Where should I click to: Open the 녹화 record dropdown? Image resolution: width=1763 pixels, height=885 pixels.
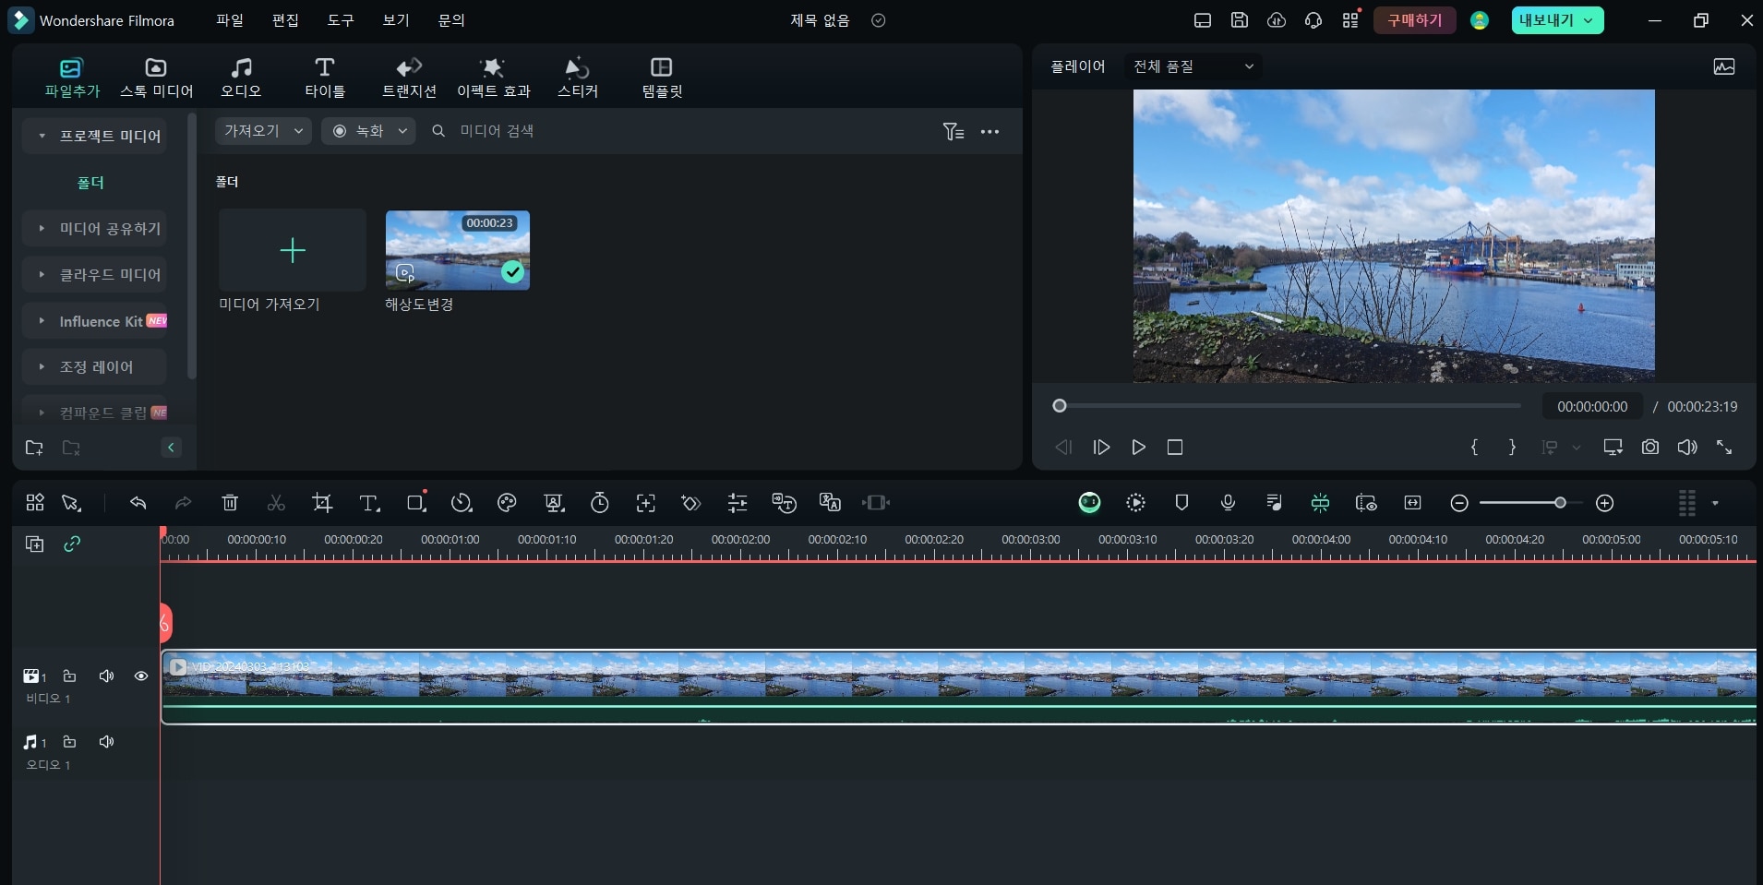click(368, 131)
